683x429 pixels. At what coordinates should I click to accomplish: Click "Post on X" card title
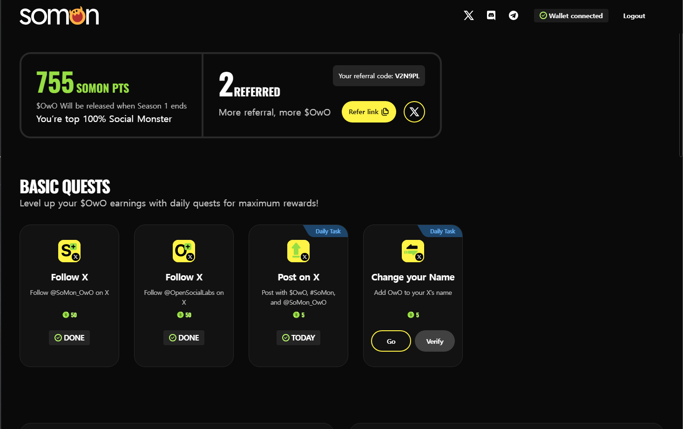pos(298,277)
